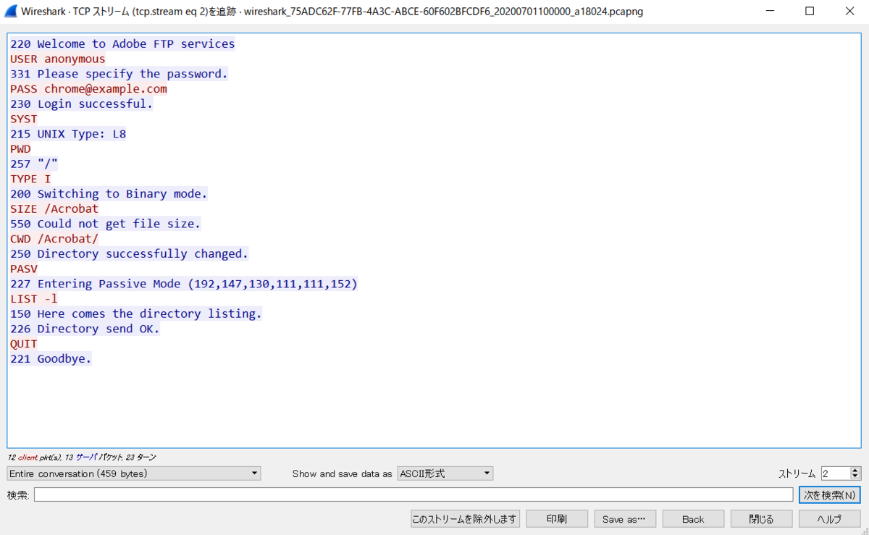Click the '230 Login successful.' line
Viewport: 869px width, 535px height.
tap(82, 104)
